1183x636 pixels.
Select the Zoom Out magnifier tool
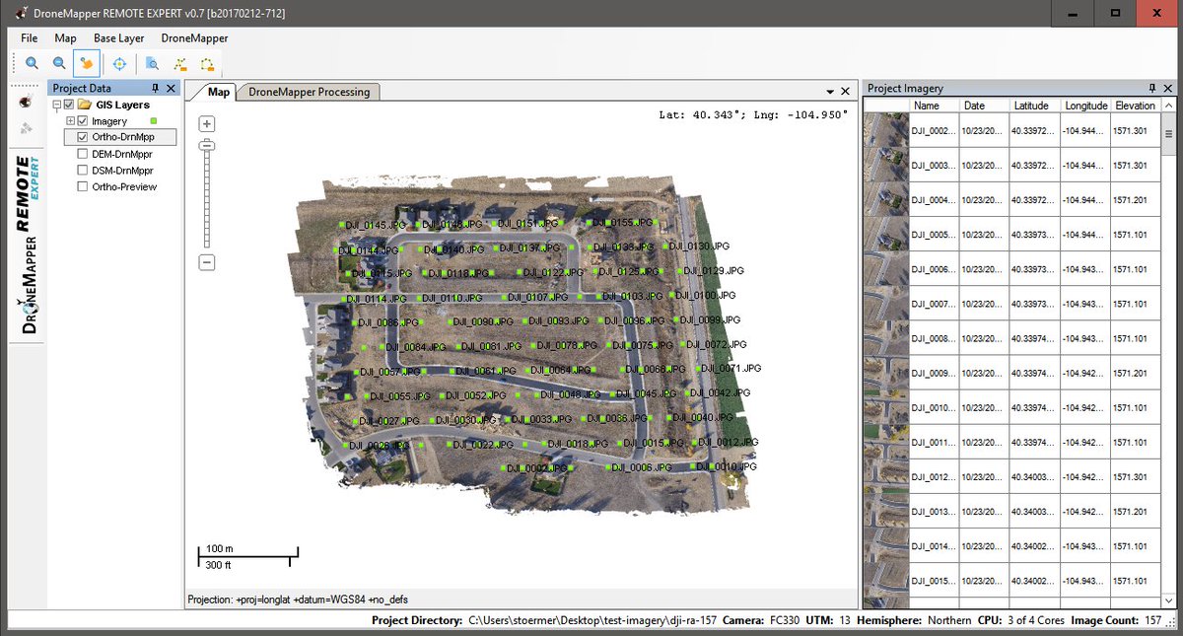click(59, 63)
